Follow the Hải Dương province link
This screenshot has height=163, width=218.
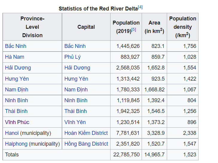coord(18,68)
